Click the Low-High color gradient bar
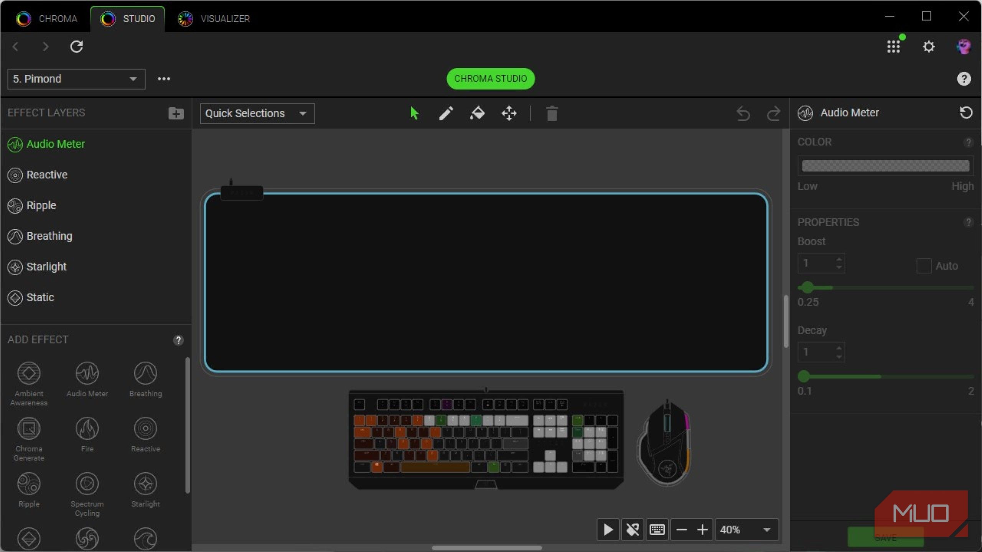The image size is (982, 552). [886, 166]
